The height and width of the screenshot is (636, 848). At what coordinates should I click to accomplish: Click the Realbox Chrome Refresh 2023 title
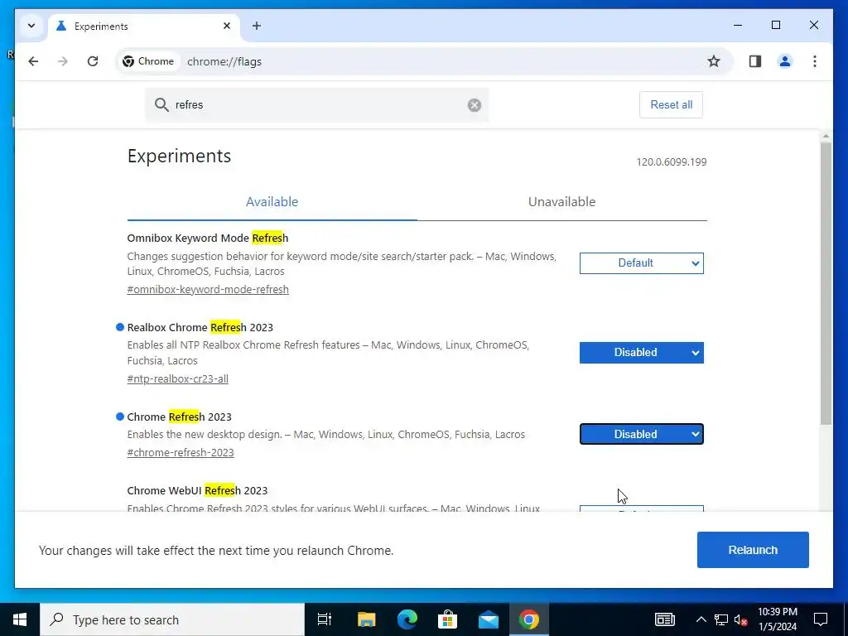tap(200, 328)
